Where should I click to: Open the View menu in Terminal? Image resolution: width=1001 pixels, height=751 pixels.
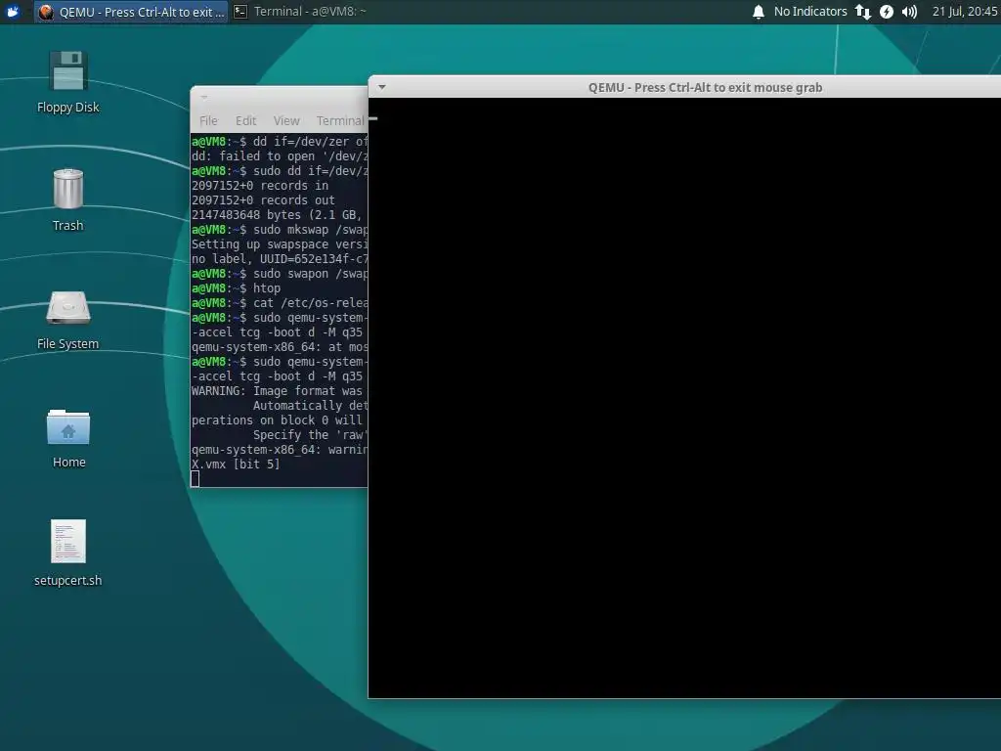(286, 120)
